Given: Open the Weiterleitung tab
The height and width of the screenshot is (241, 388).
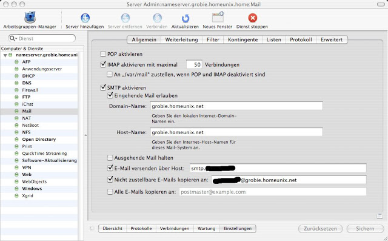Looking at the screenshot, I should click(182, 39).
